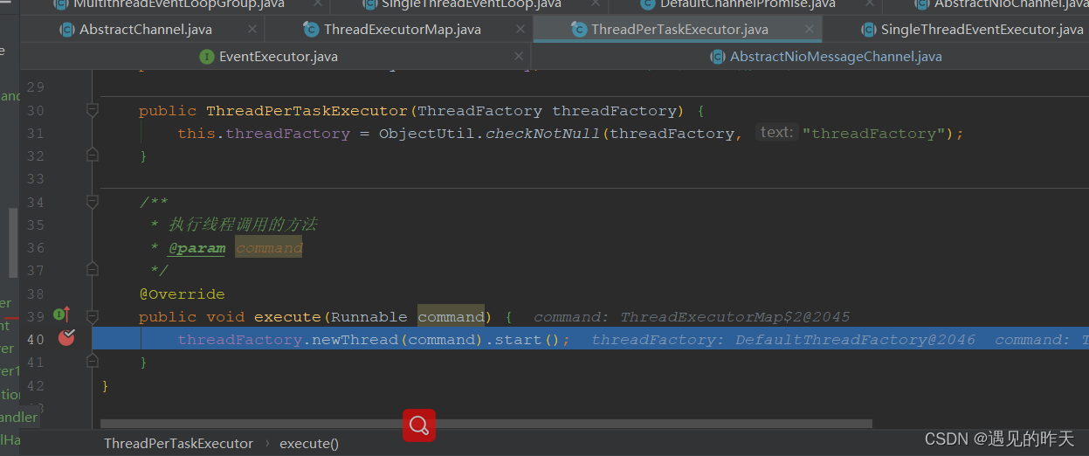This screenshot has height=456, width=1089.
Task: Click the implements-method gutter icon on line 39
Action: [x=61, y=314]
